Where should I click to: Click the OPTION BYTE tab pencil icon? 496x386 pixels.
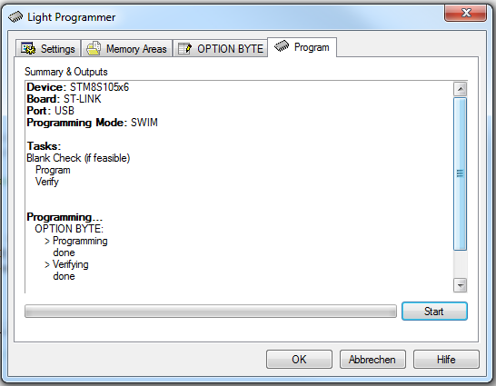coord(184,49)
